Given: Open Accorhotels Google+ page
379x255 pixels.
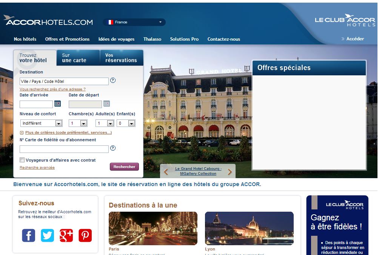Looking at the screenshot, I should pos(66,235).
